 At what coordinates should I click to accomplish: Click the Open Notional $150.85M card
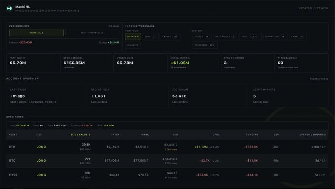click(x=87, y=63)
